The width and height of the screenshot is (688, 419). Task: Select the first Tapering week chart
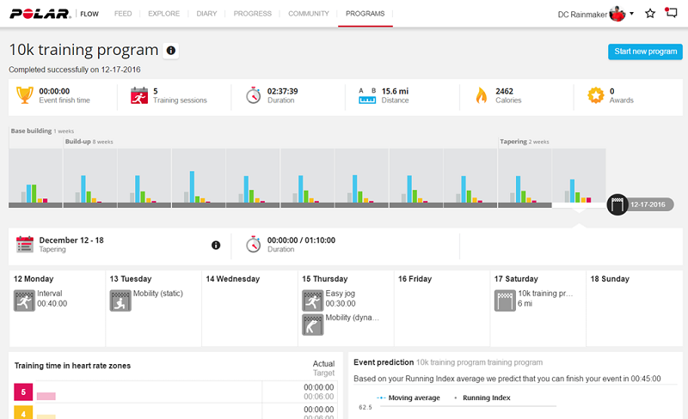pyautogui.click(x=525, y=178)
